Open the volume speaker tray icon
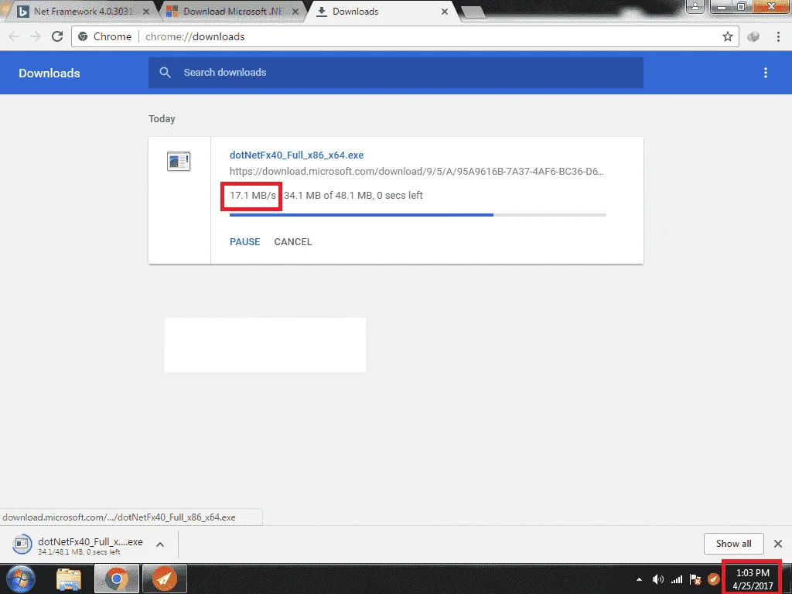Screen dimensions: 792x594 tap(657, 579)
